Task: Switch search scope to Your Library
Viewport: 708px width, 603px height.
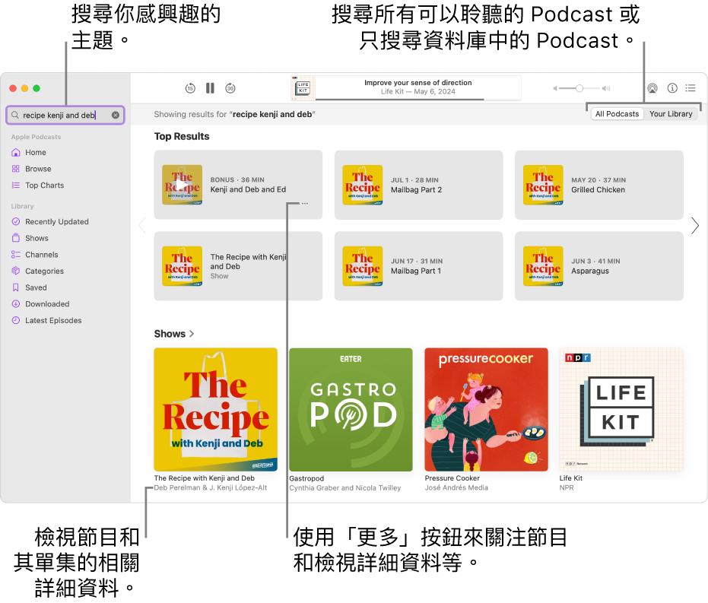Action: click(671, 114)
